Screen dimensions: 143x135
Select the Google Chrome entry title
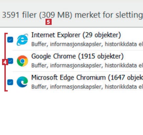pos(54,56)
